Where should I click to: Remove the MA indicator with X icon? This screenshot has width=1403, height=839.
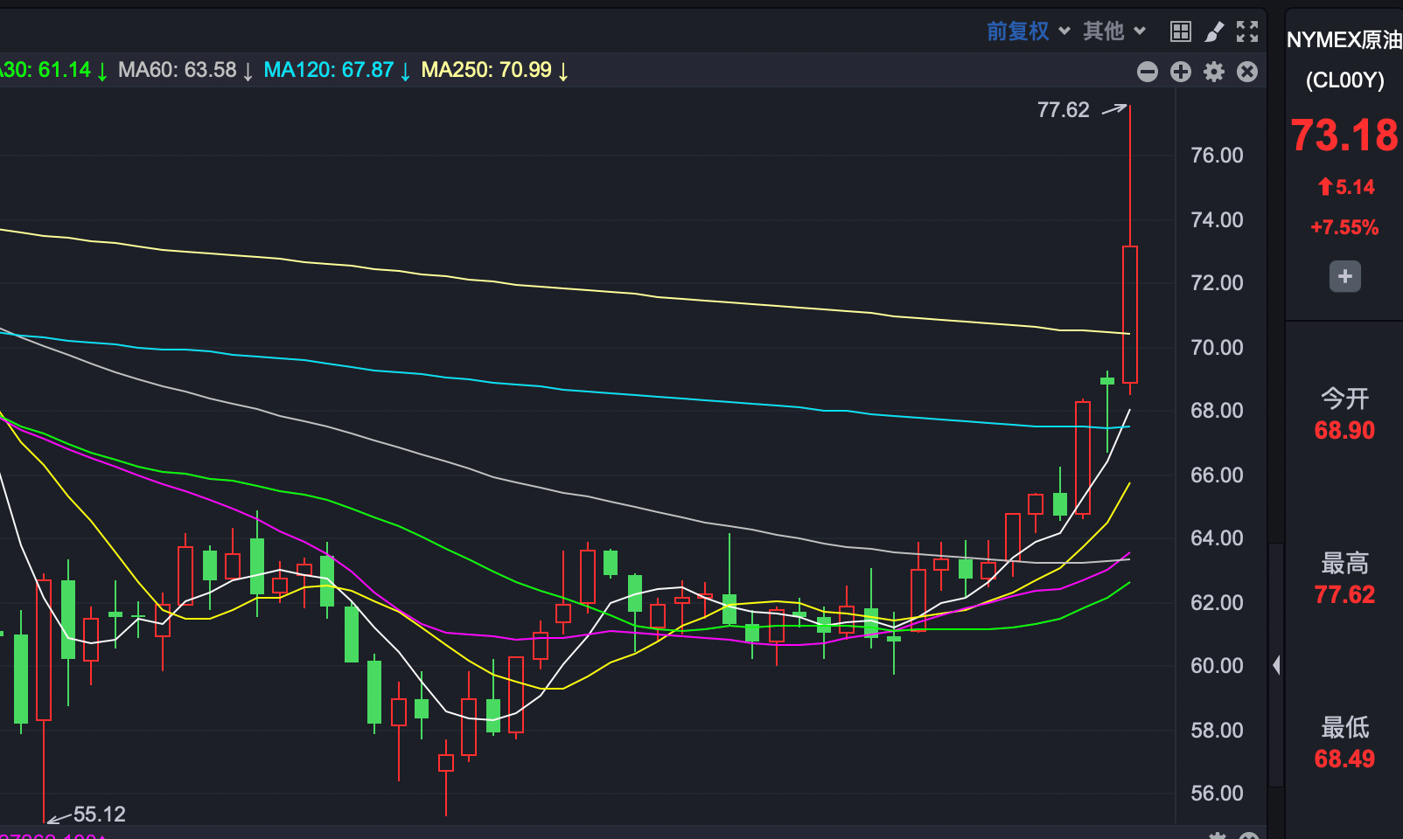tap(1247, 72)
